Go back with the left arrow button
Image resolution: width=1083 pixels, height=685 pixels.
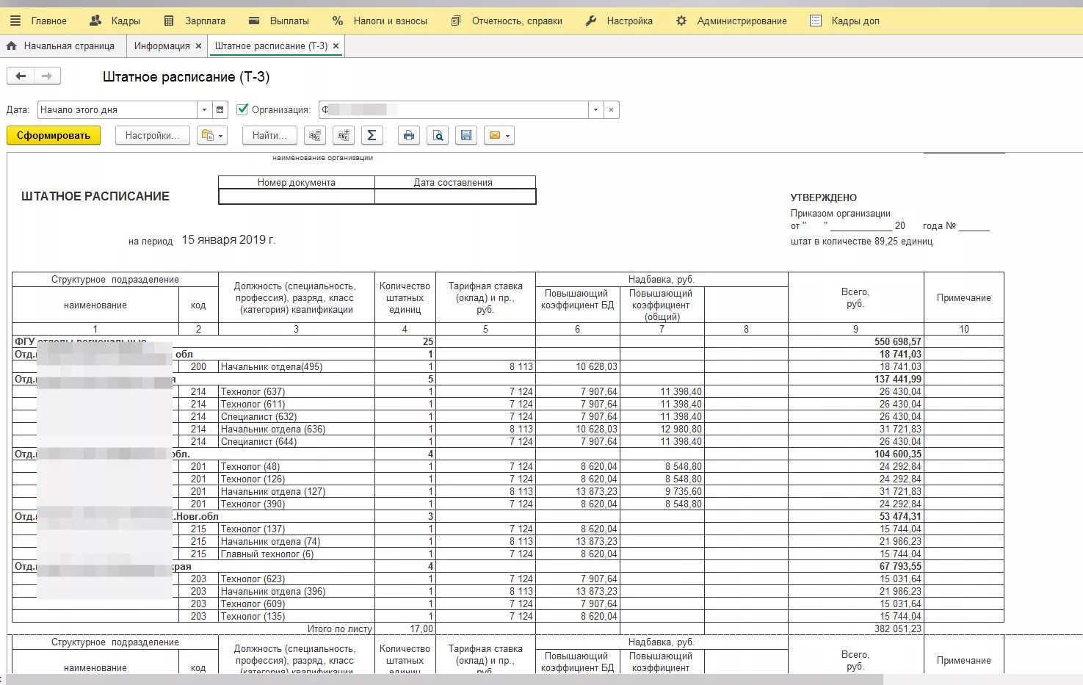(x=21, y=76)
